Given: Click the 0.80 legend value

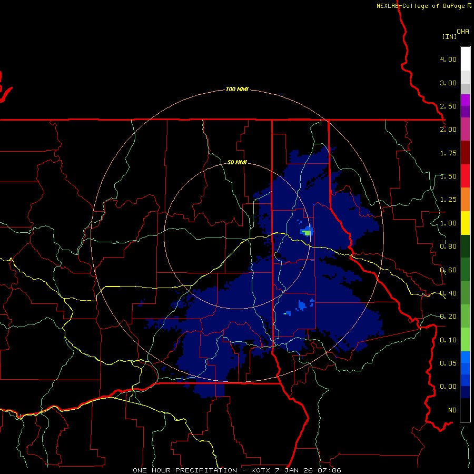Looking at the screenshot, I should point(448,246).
